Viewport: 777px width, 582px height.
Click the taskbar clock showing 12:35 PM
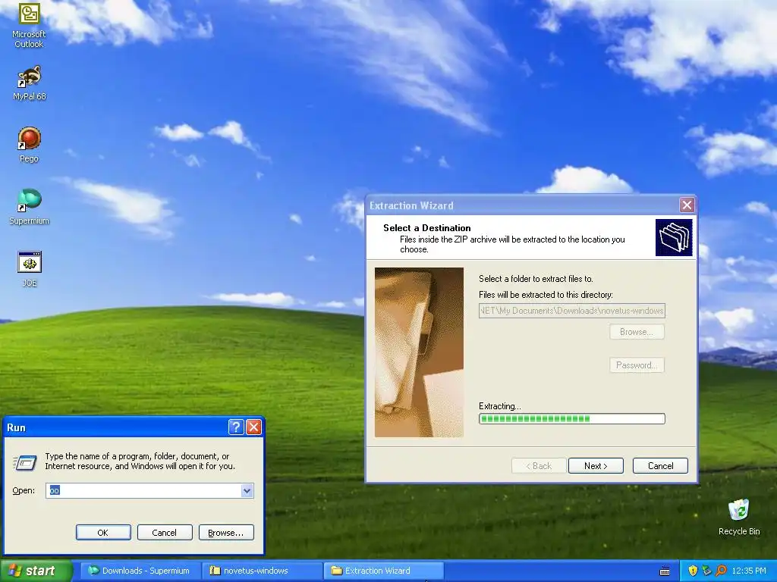[x=749, y=571]
